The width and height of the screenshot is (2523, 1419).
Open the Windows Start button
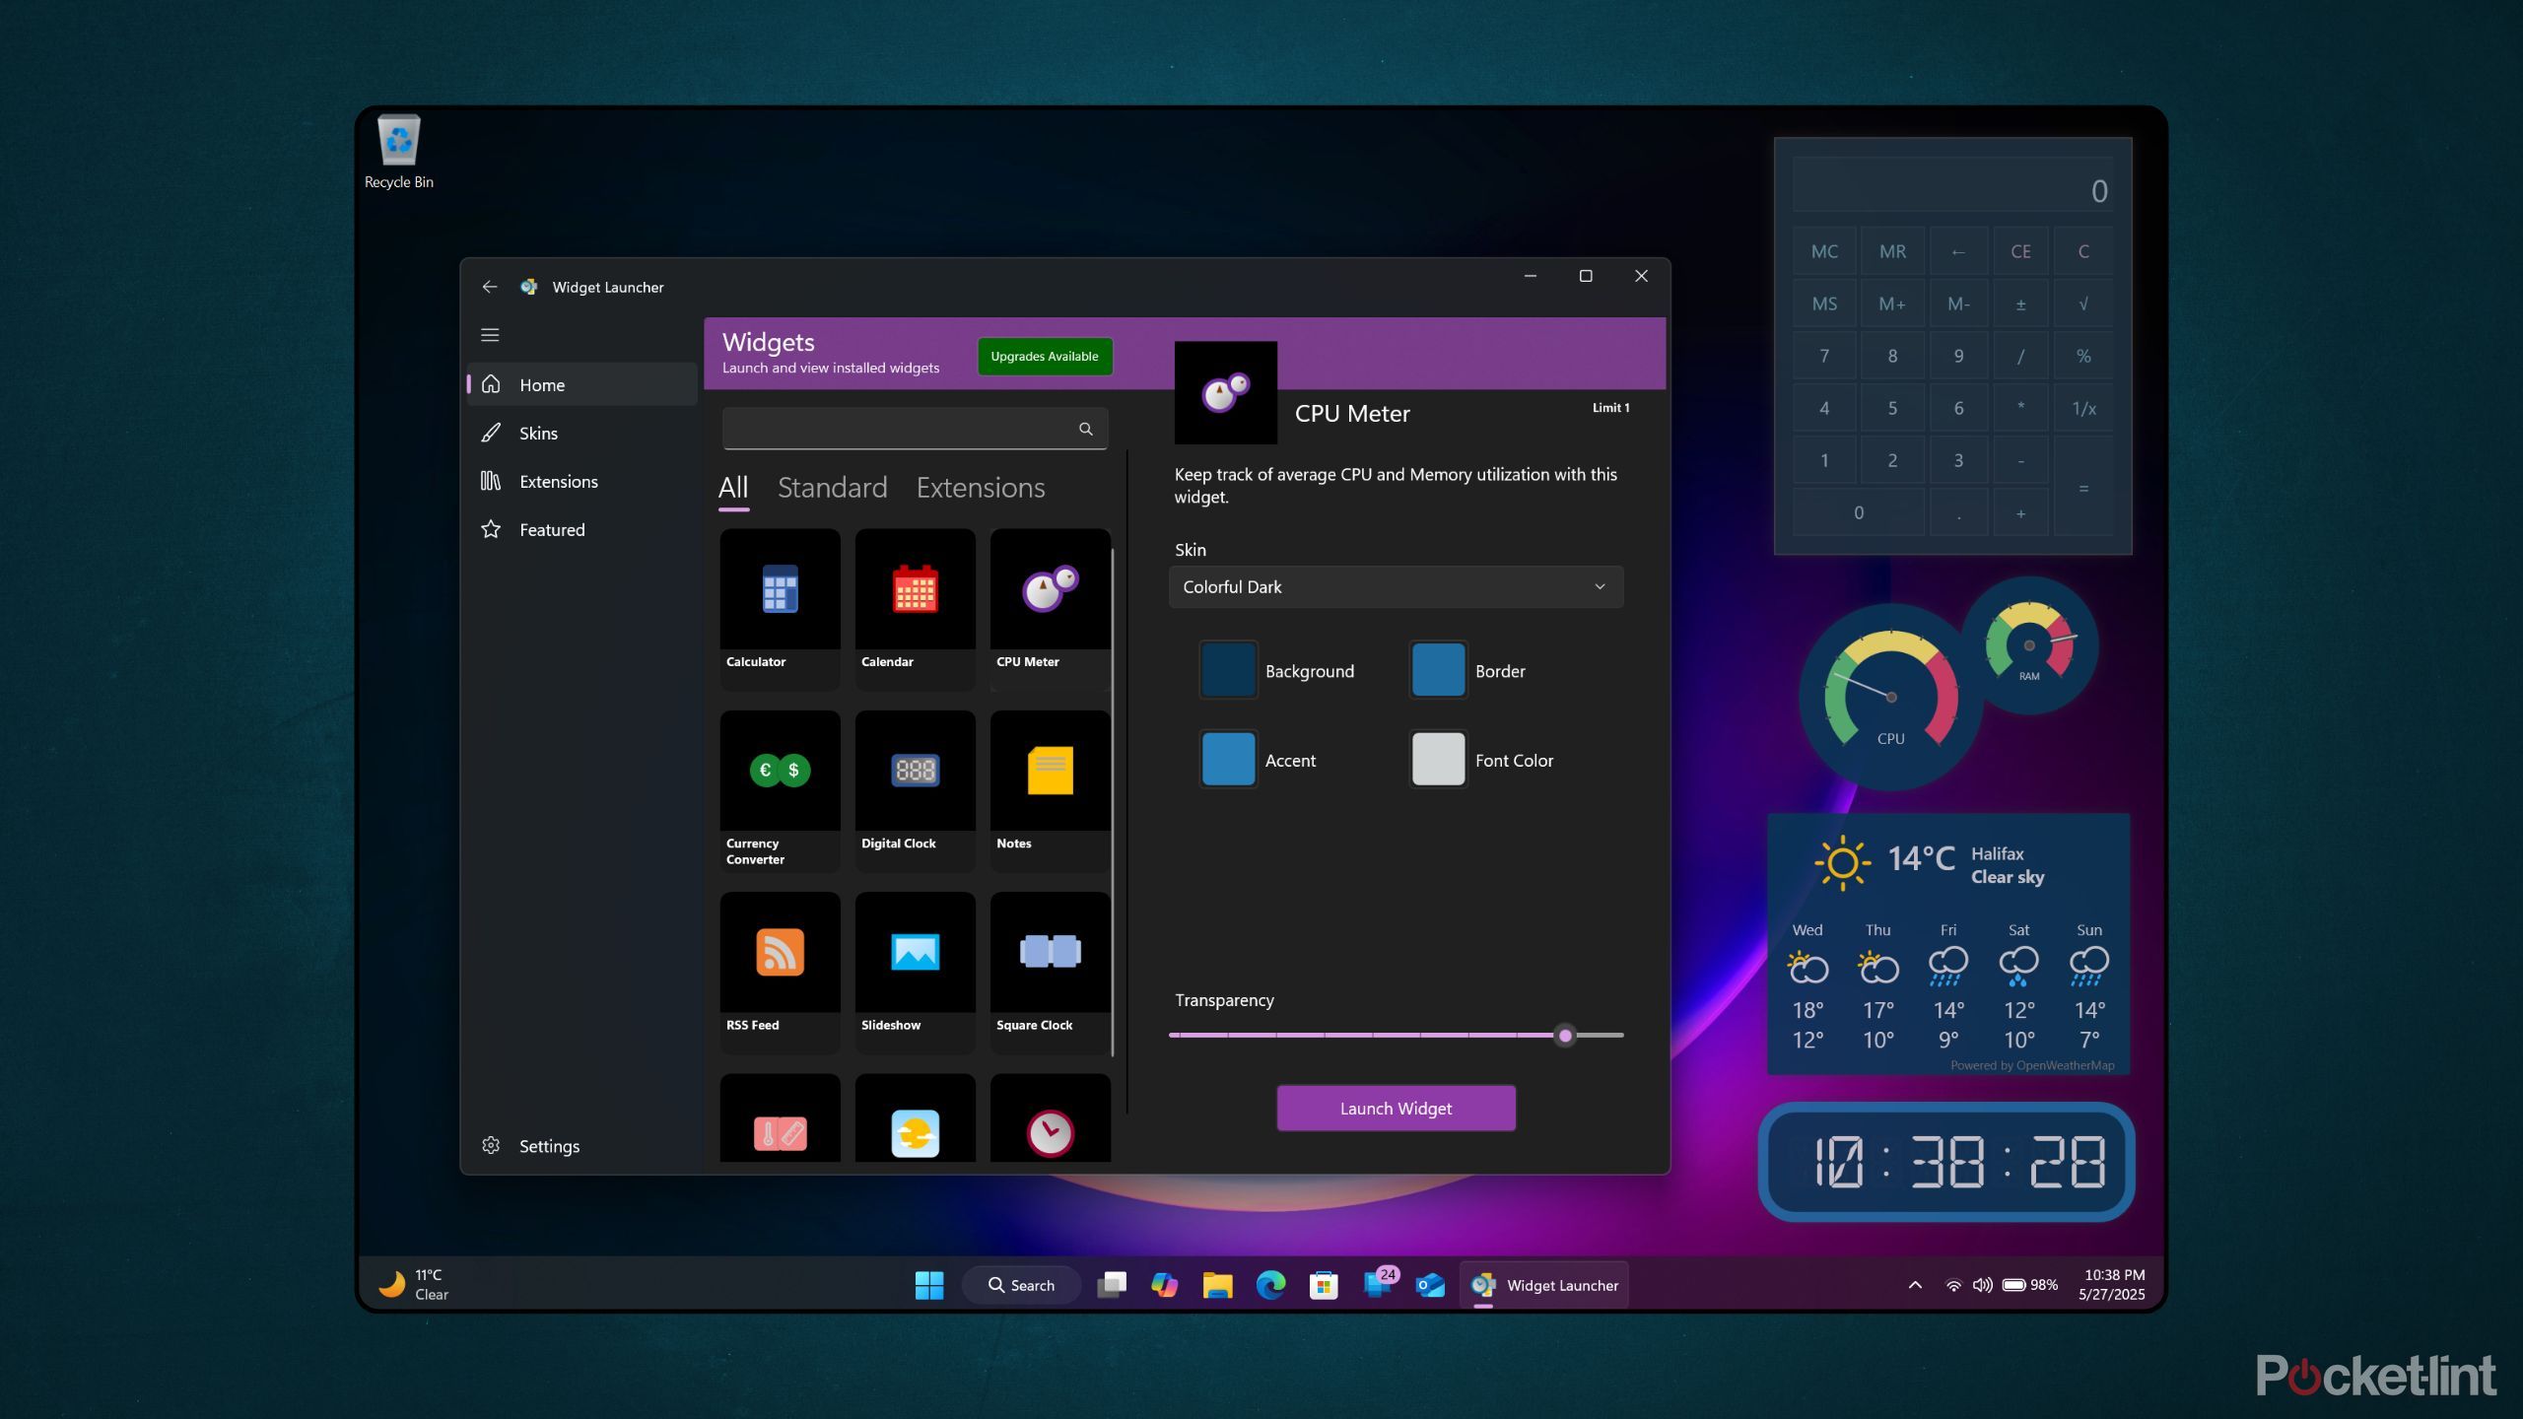coord(928,1285)
